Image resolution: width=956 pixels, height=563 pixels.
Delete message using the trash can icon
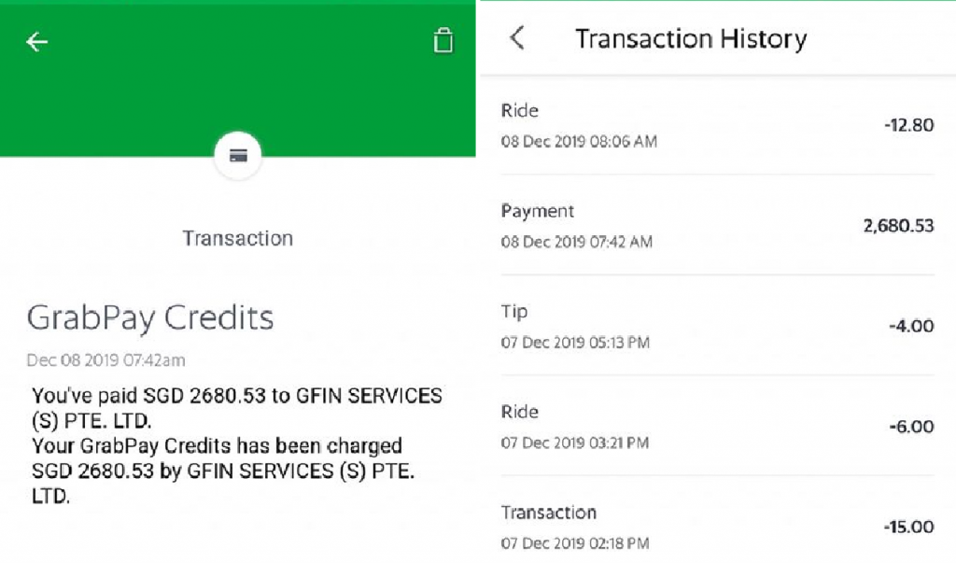click(443, 40)
